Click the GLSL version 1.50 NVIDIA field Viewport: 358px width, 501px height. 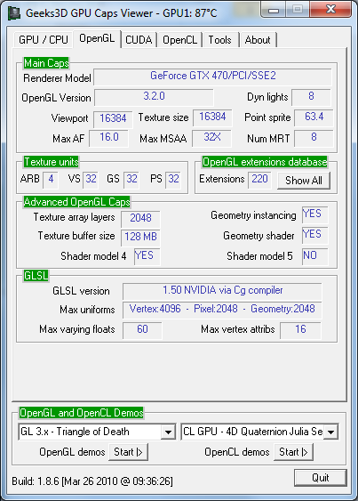222,291
